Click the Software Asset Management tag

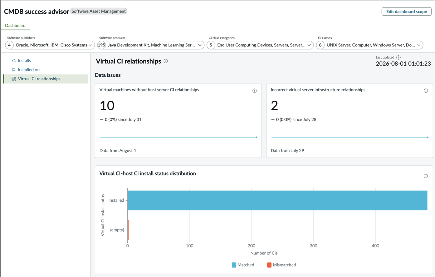coord(98,11)
